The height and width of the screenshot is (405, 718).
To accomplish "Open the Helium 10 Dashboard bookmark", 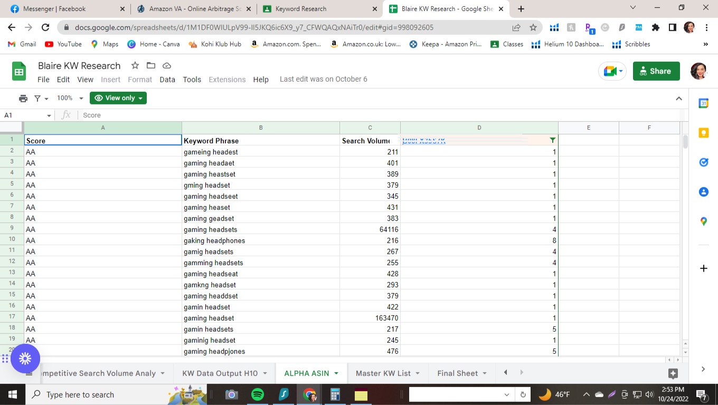I will pos(568,44).
